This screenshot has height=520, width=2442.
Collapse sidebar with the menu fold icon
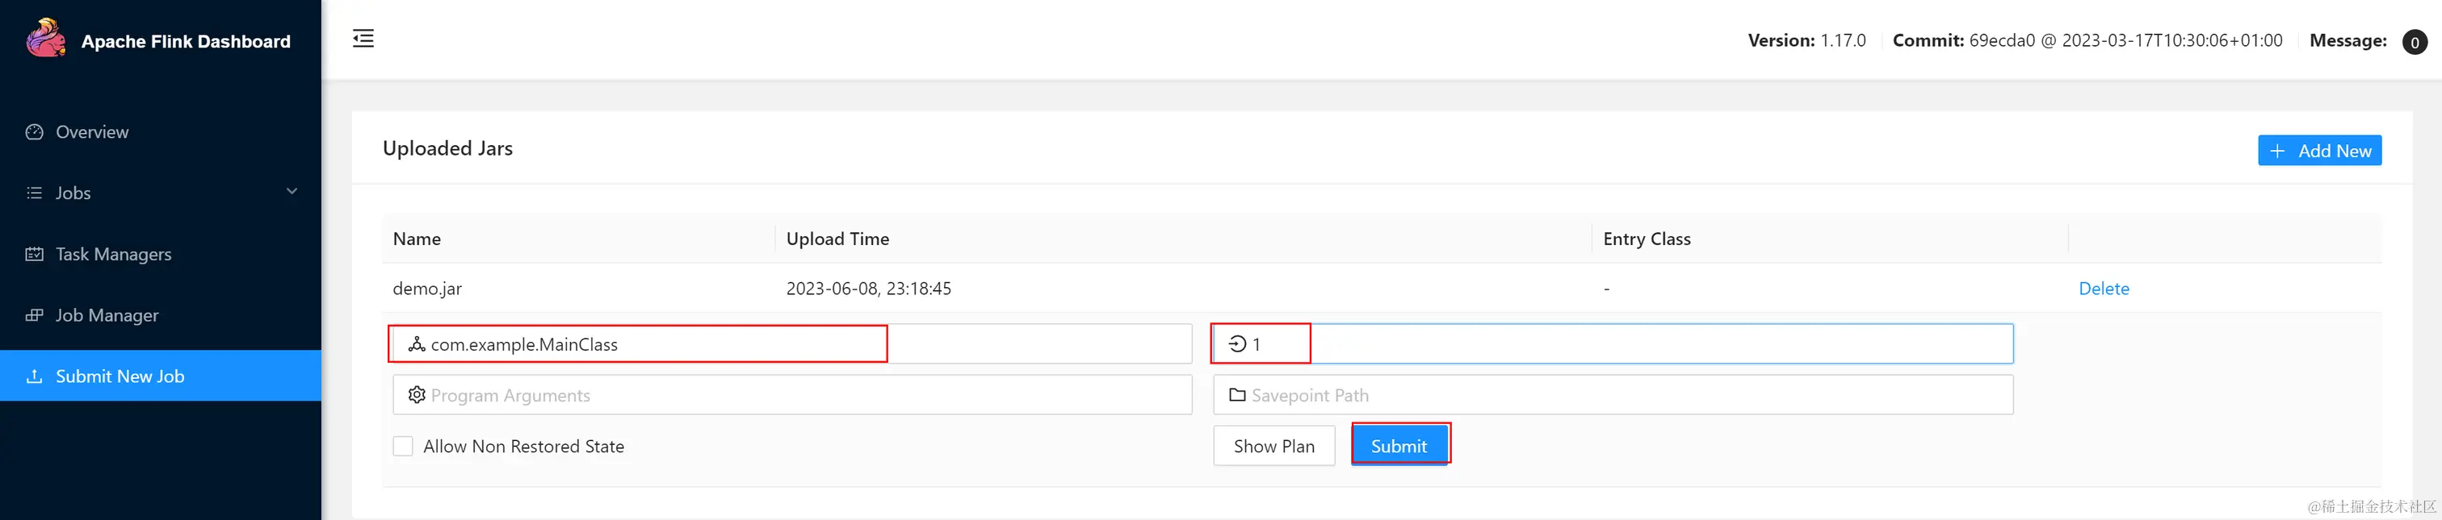point(363,39)
